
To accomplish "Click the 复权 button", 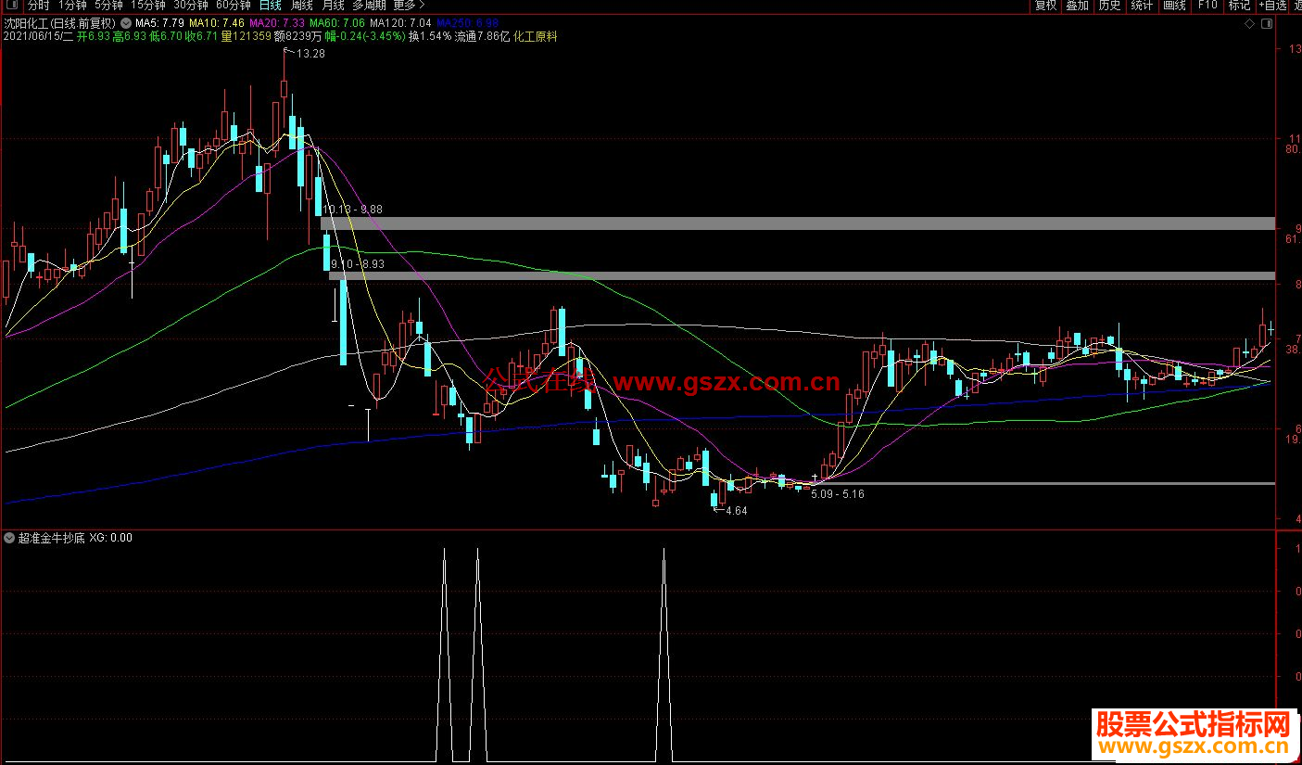I will [1045, 6].
